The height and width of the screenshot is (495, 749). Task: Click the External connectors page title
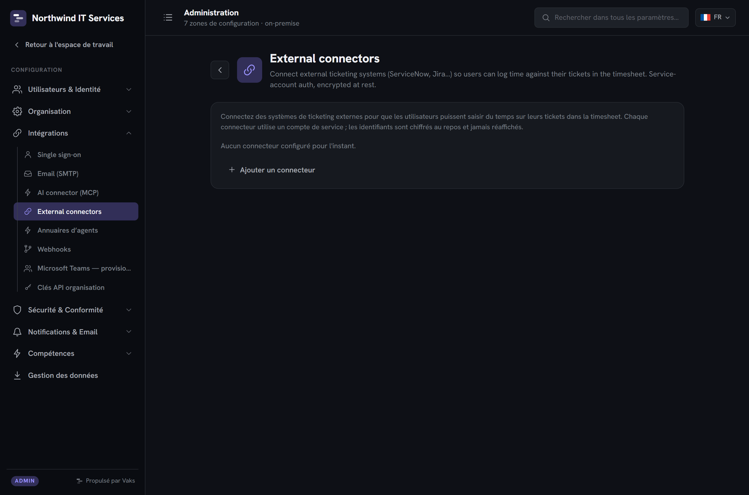325,58
